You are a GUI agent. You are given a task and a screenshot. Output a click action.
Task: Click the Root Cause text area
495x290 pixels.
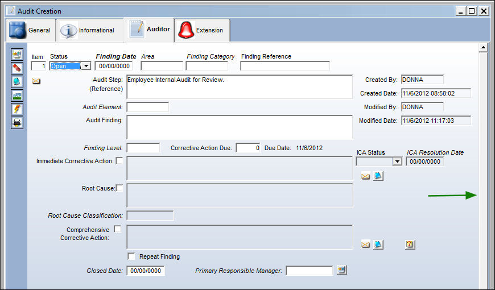coord(240,196)
